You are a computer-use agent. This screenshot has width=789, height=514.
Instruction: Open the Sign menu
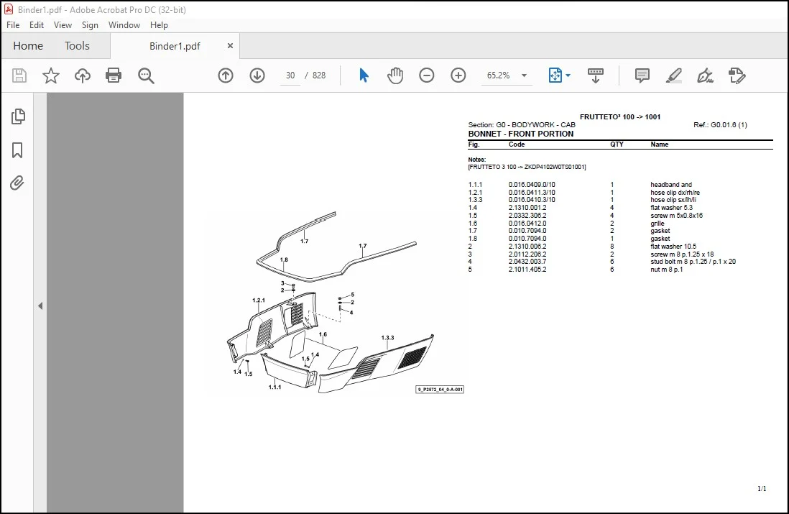tap(90, 25)
